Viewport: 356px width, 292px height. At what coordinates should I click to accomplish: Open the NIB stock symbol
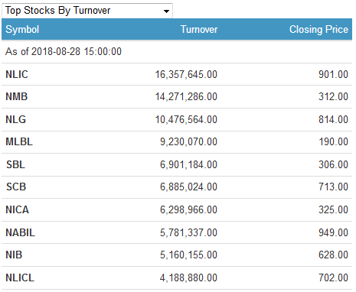pos(14,255)
